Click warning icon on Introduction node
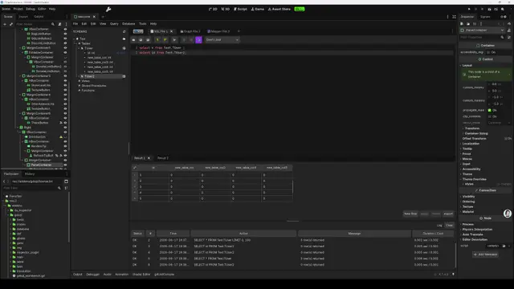 click(x=61, y=136)
